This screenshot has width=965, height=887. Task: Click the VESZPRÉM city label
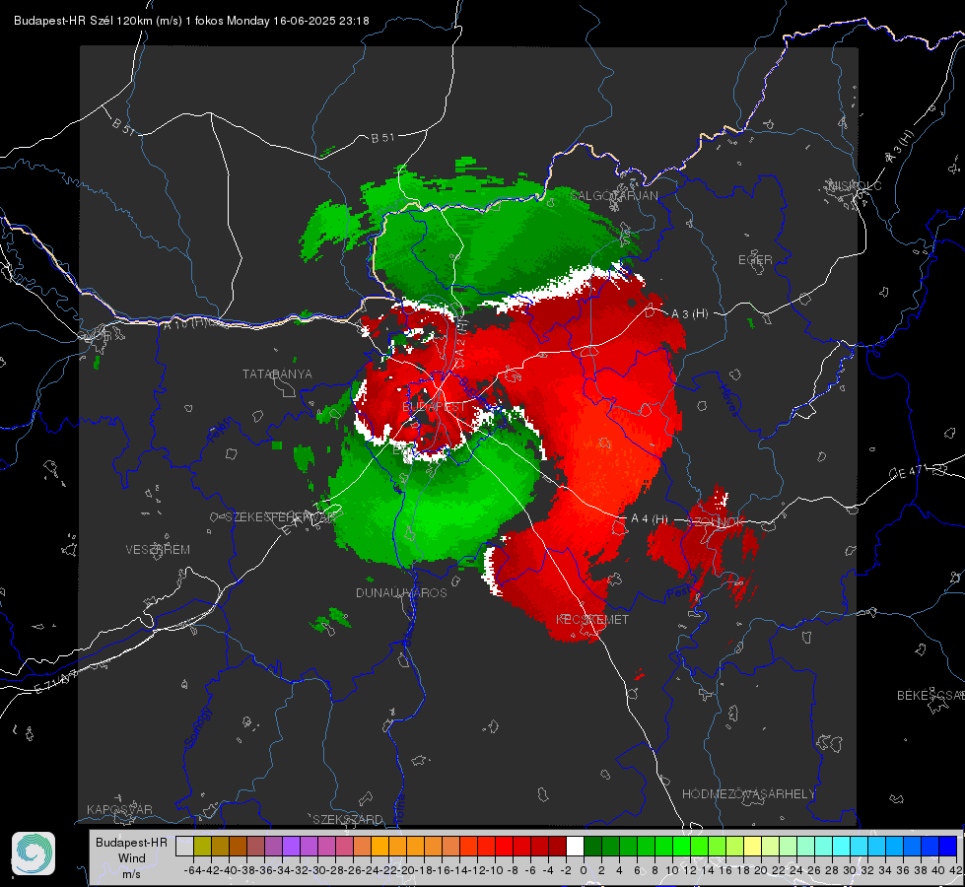pyautogui.click(x=158, y=549)
